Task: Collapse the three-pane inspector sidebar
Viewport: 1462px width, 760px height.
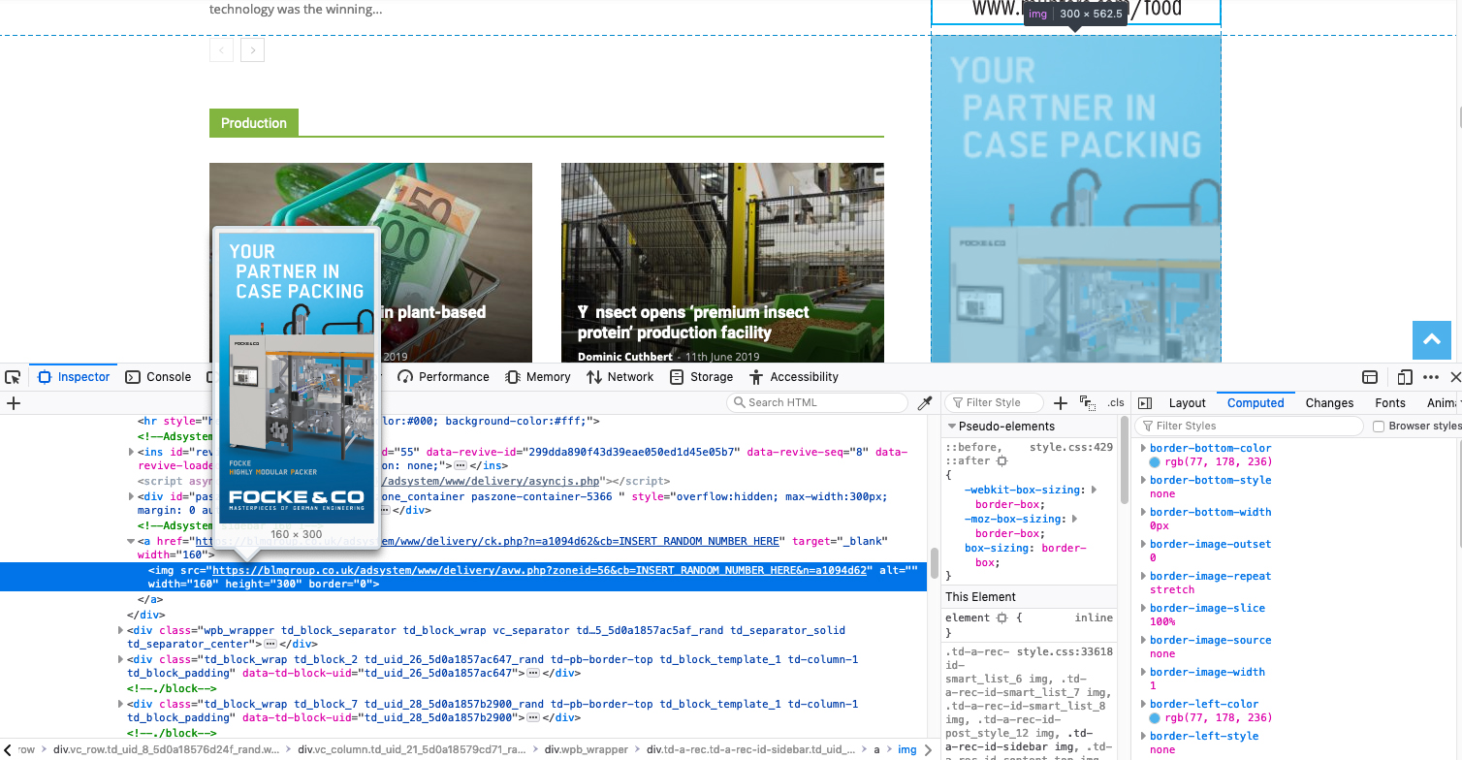Action: 1145,403
